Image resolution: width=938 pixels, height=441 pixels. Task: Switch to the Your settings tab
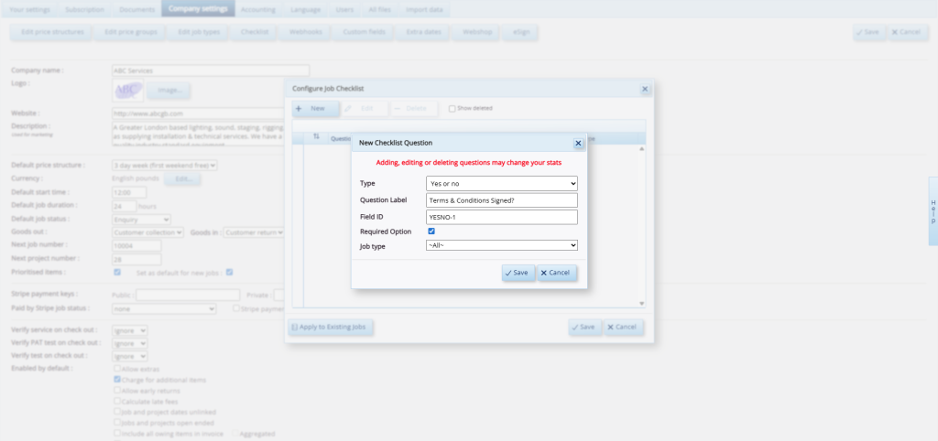(x=29, y=9)
